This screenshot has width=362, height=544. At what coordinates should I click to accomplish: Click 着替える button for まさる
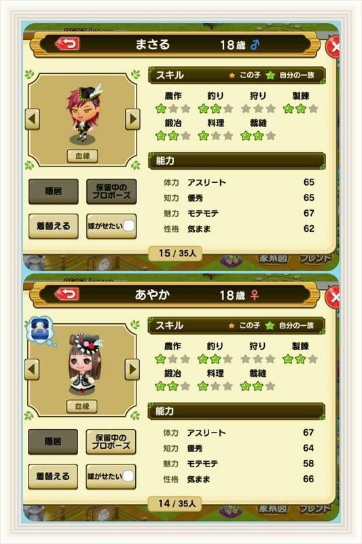(x=54, y=226)
